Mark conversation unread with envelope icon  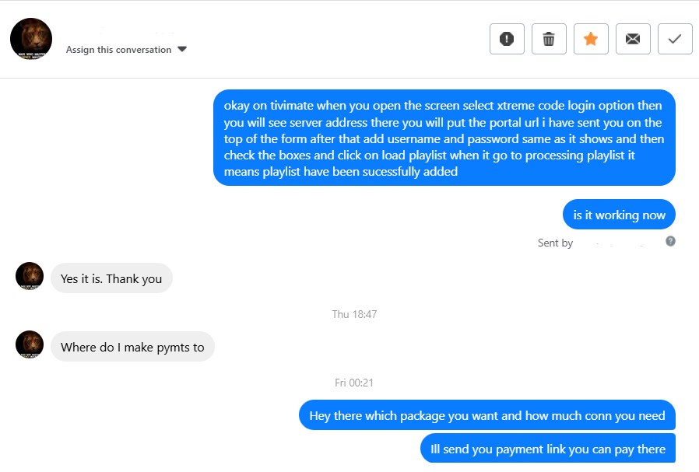[x=633, y=39]
